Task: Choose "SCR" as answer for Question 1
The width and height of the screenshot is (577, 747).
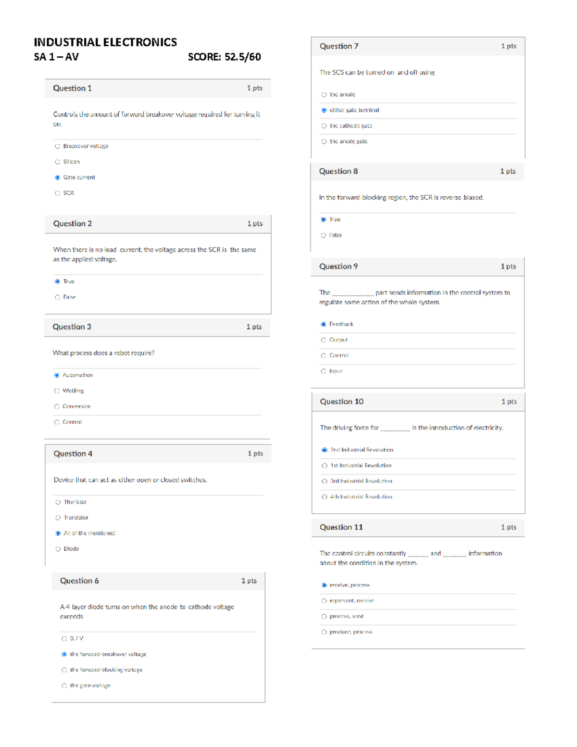Action: [x=58, y=193]
